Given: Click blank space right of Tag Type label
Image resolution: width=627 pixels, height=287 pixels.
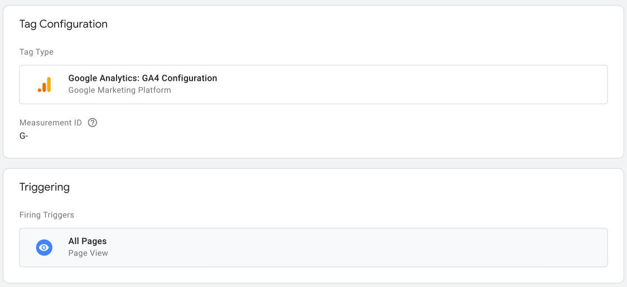Looking at the screenshot, I should [x=335, y=52].
